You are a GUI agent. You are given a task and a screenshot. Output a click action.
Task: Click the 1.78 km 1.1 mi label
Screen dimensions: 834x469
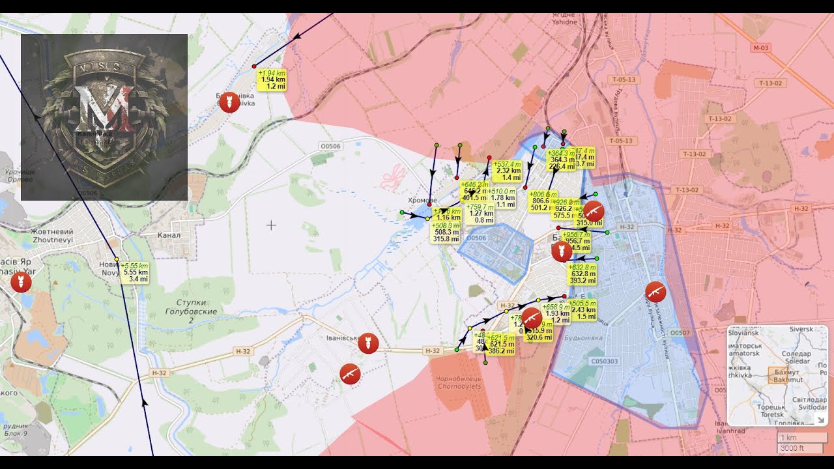coord(502,198)
